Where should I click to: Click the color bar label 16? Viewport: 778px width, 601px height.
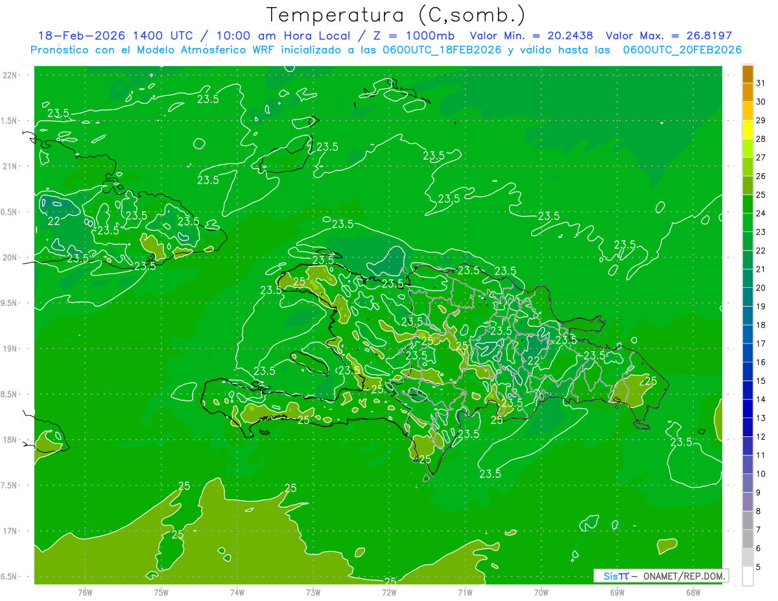tap(761, 362)
